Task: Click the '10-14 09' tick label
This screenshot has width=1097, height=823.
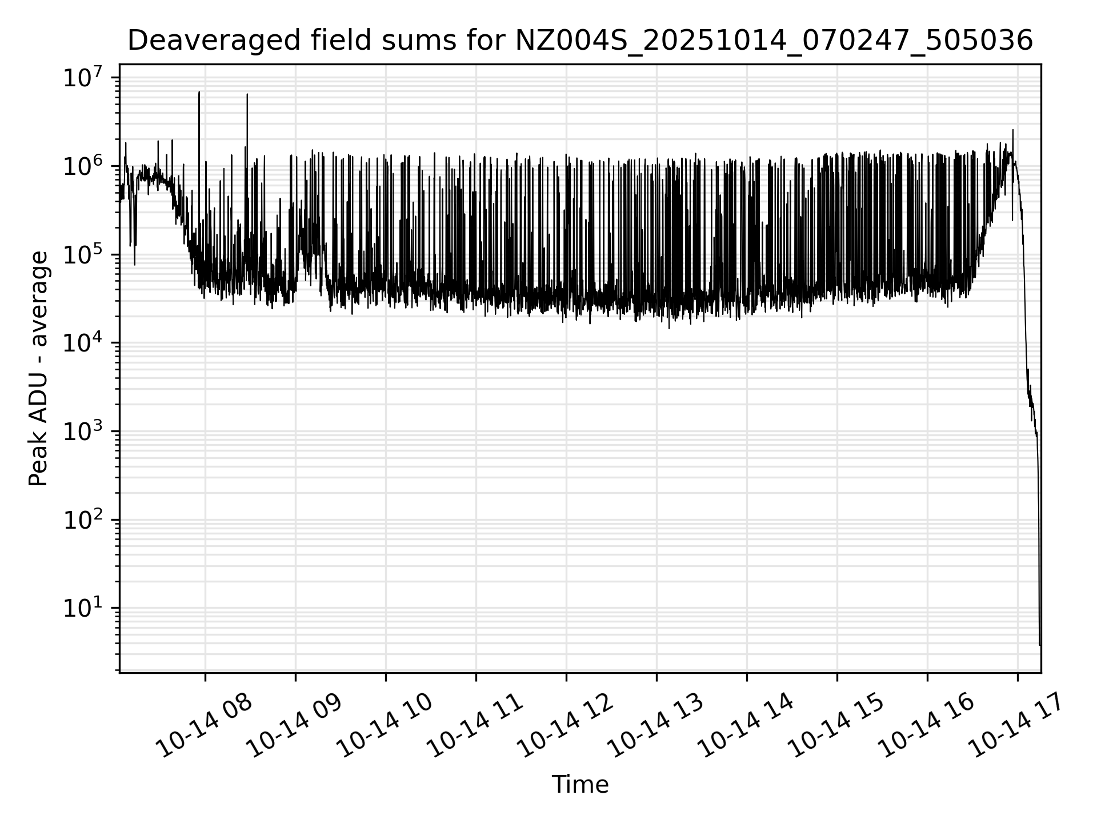Action: pos(295,726)
